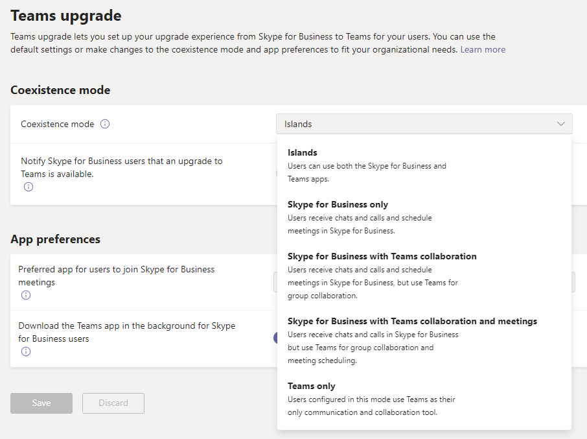Click the Preferred app for users label text
The image size is (587, 439).
point(117,276)
